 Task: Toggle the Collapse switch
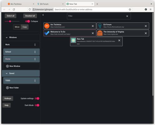27,21
